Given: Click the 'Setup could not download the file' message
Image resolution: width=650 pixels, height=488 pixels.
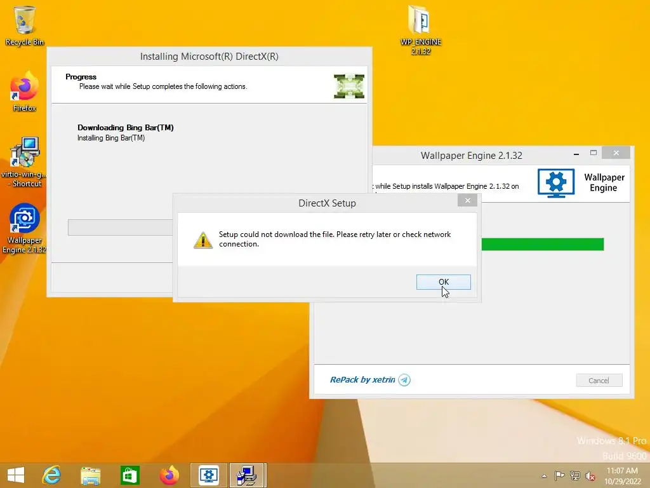Looking at the screenshot, I should point(335,239).
